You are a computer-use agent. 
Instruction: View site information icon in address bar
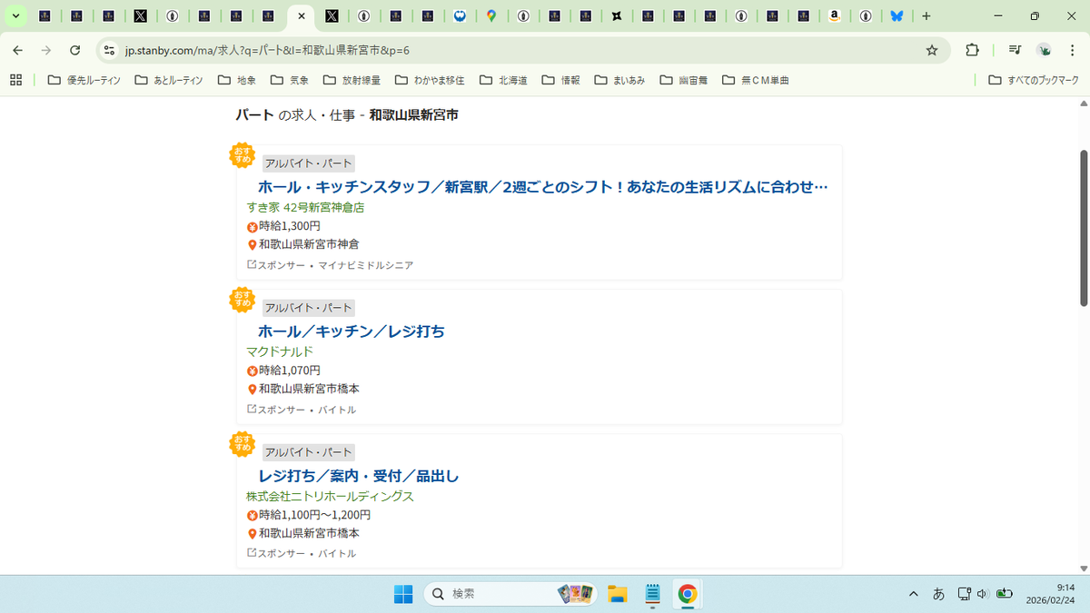[109, 50]
